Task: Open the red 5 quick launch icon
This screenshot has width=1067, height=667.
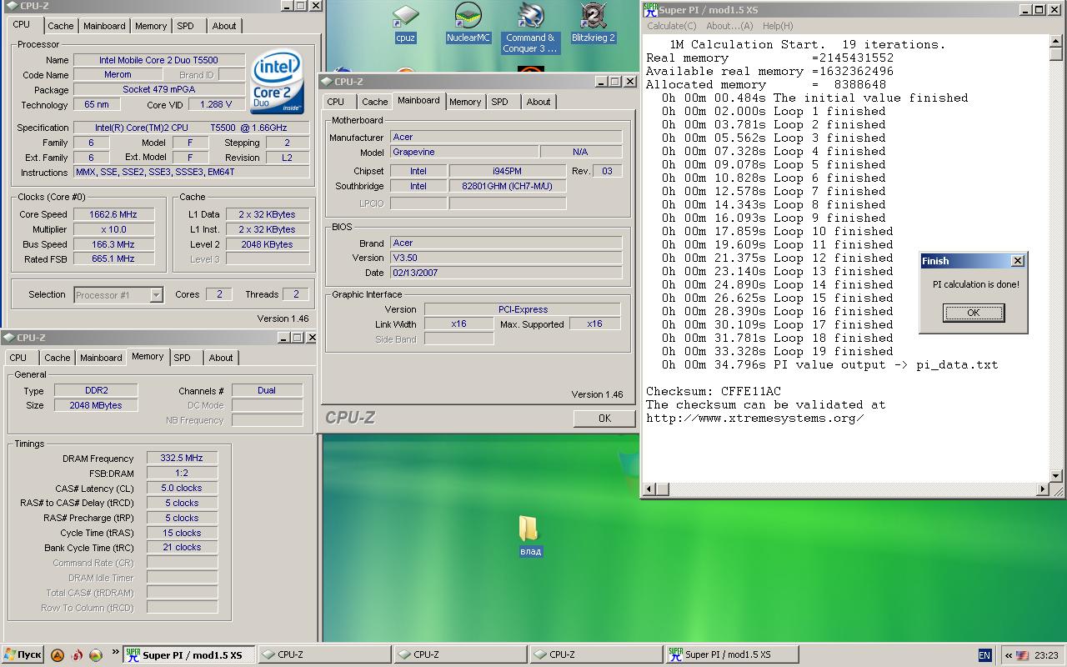Action: pyautogui.click(x=77, y=655)
